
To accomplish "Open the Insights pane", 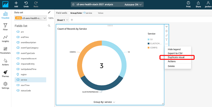I will [x=5, y=39].
